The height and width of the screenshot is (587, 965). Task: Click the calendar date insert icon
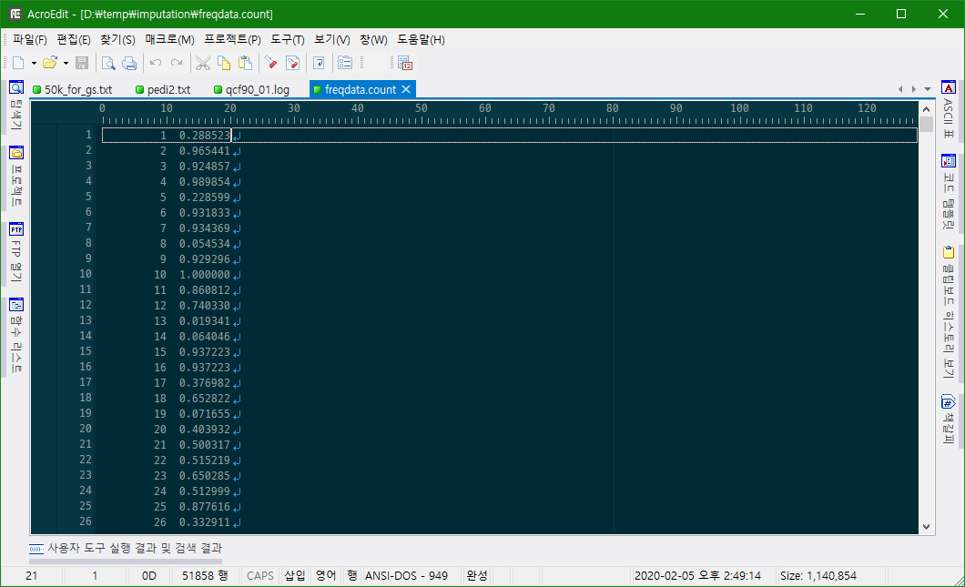(x=405, y=63)
